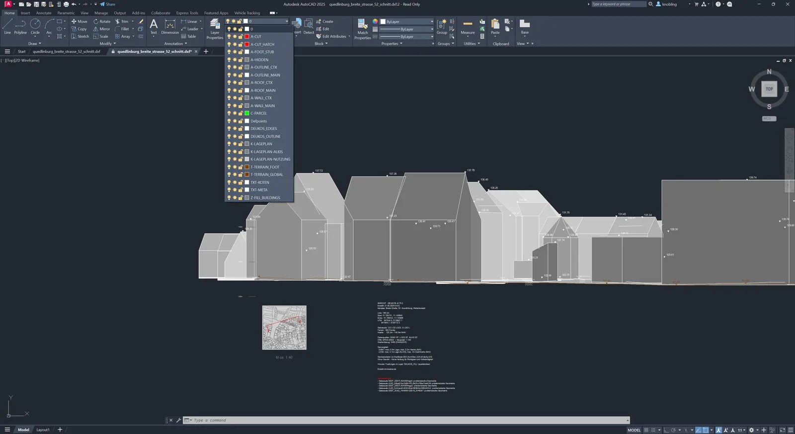
Task: Open workspace switching gear in status bar
Action: [x=751, y=430]
